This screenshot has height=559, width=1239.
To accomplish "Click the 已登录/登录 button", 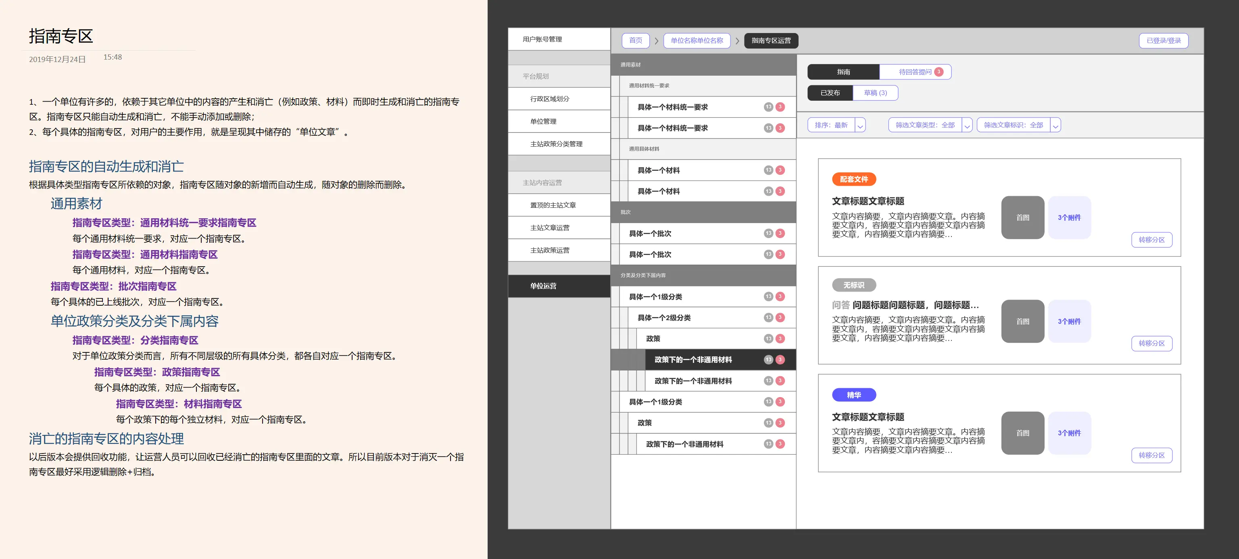I will [x=1163, y=41].
